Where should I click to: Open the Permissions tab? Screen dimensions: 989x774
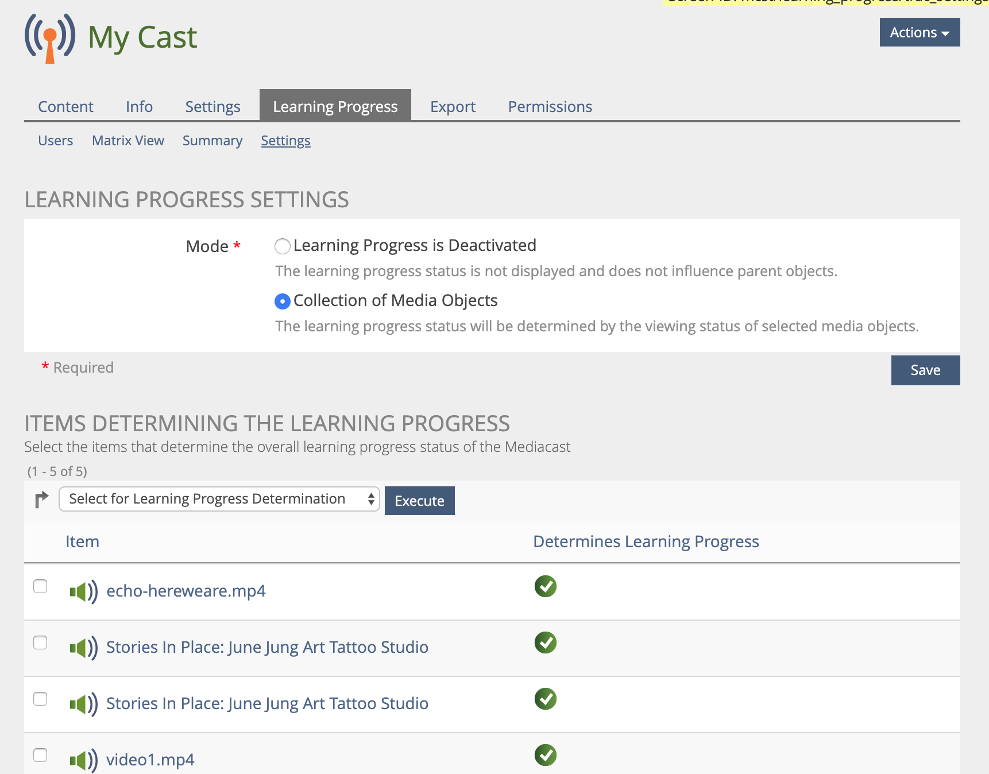click(x=550, y=107)
